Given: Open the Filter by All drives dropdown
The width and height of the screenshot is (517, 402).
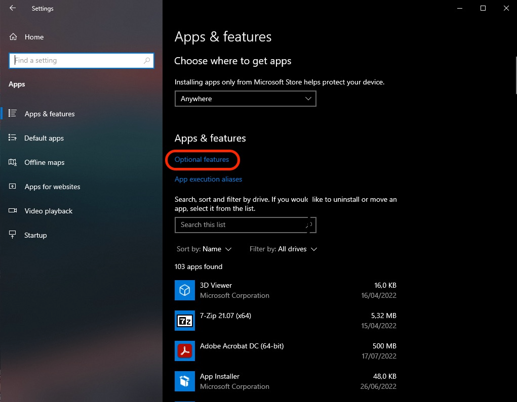Looking at the screenshot, I should [284, 249].
